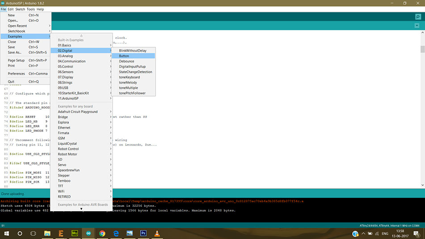This screenshot has height=239, width=425.
Task: Open the 10.StarterKit_BasicKit entry
Action: pyautogui.click(x=81, y=93)
